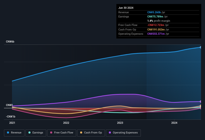The width and height of the screenshot is (205, 140).
Task: Click the CN¥5.260b revenue value
Action: (x=154, y=12)
